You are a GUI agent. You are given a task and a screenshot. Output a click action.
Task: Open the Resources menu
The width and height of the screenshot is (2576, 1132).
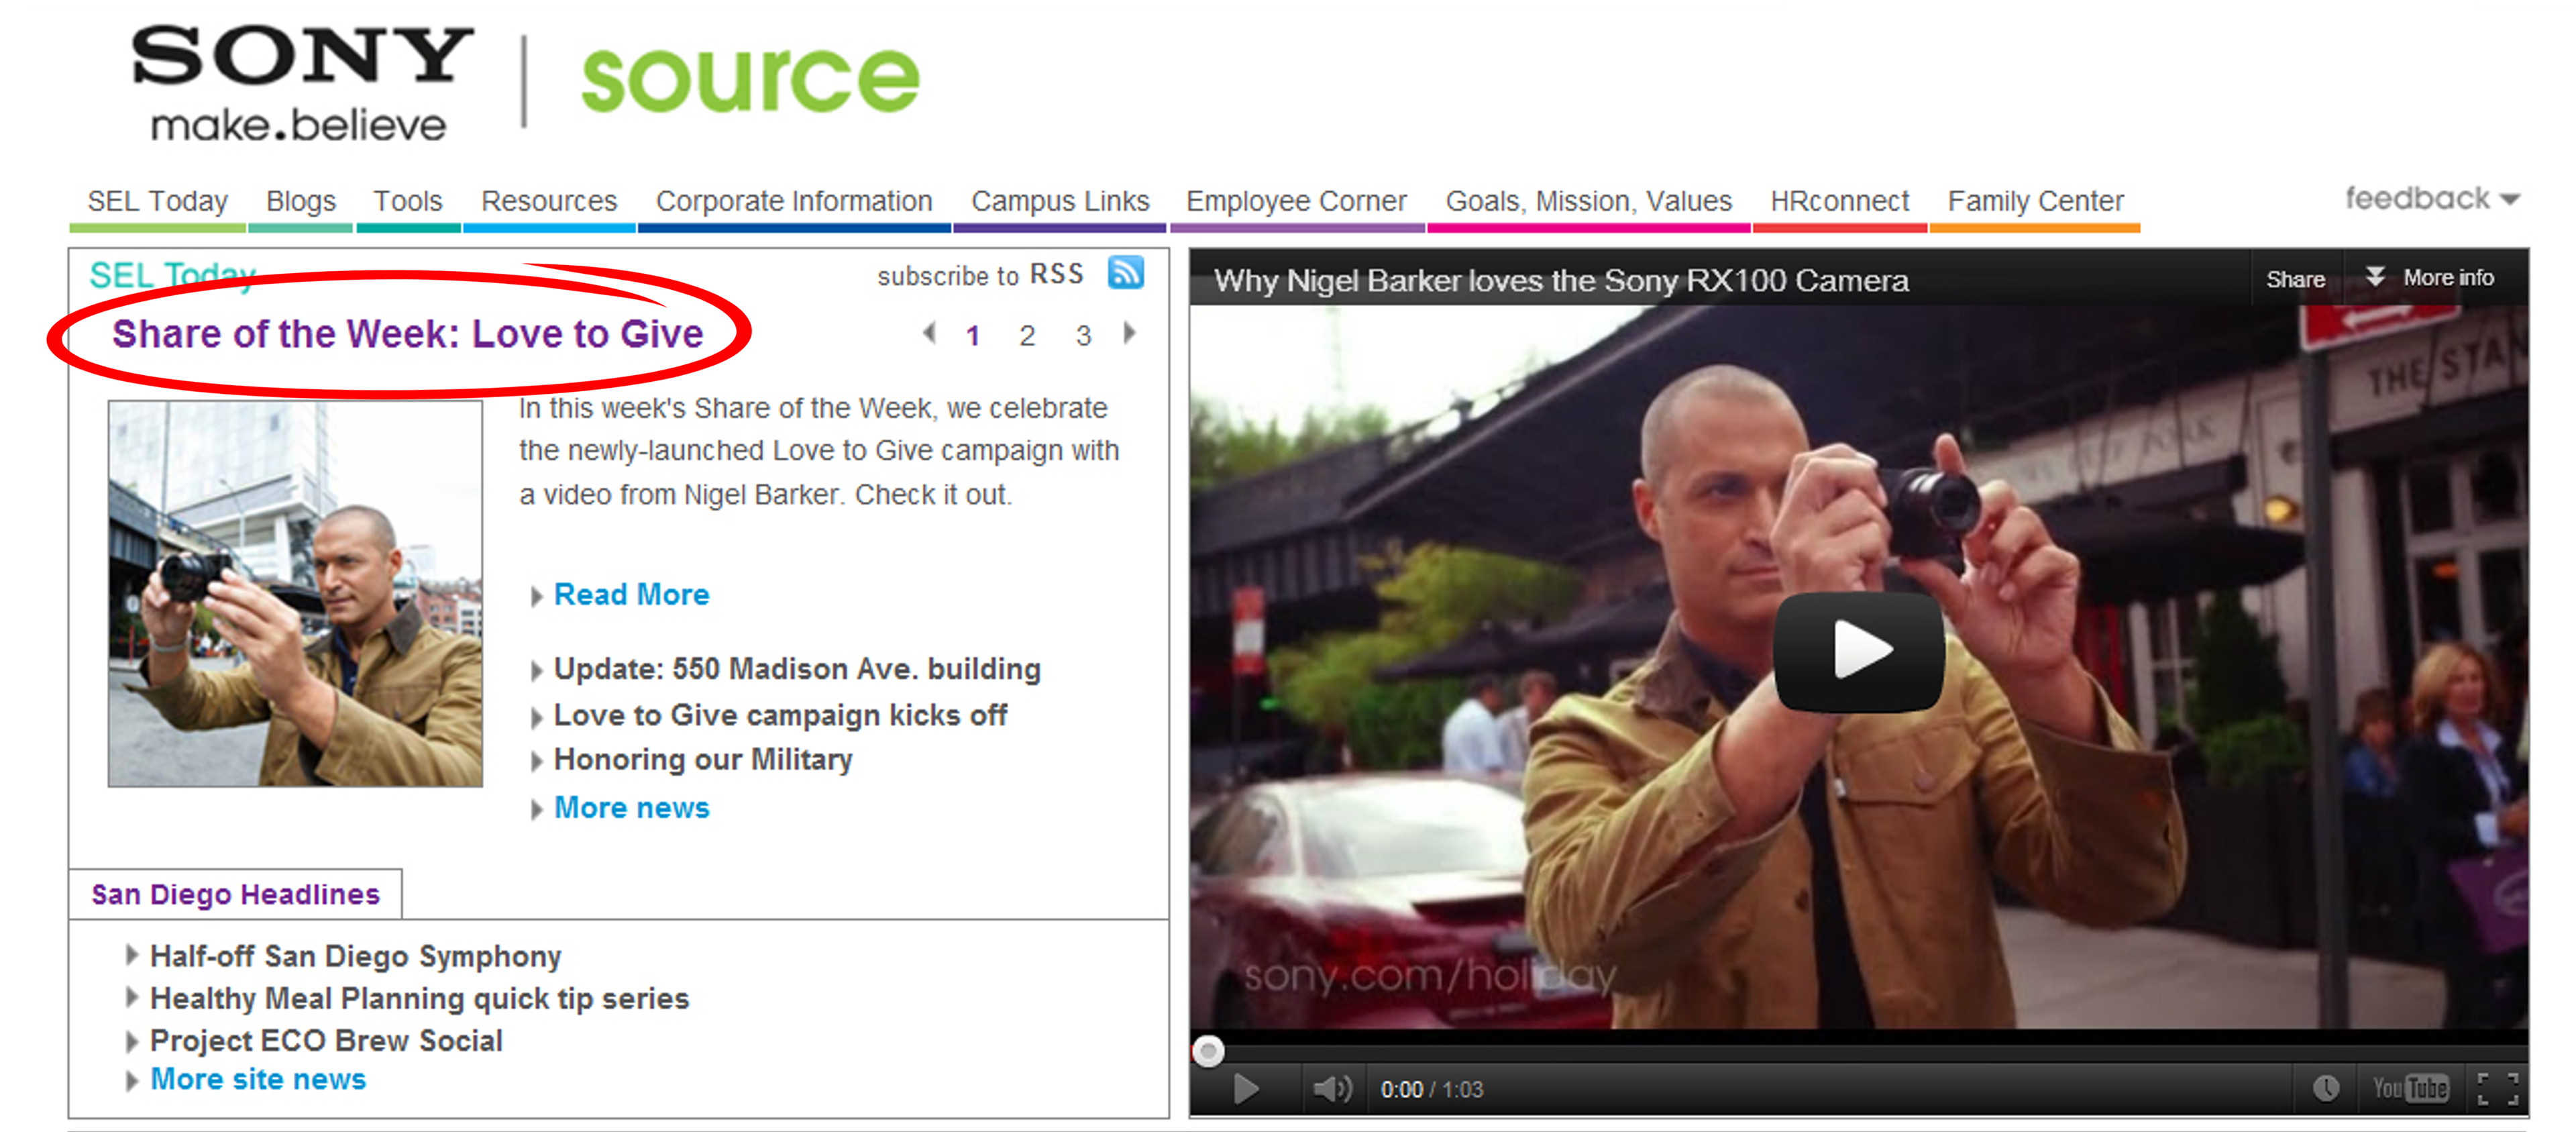pyautogui.click(x=549, y=202)
